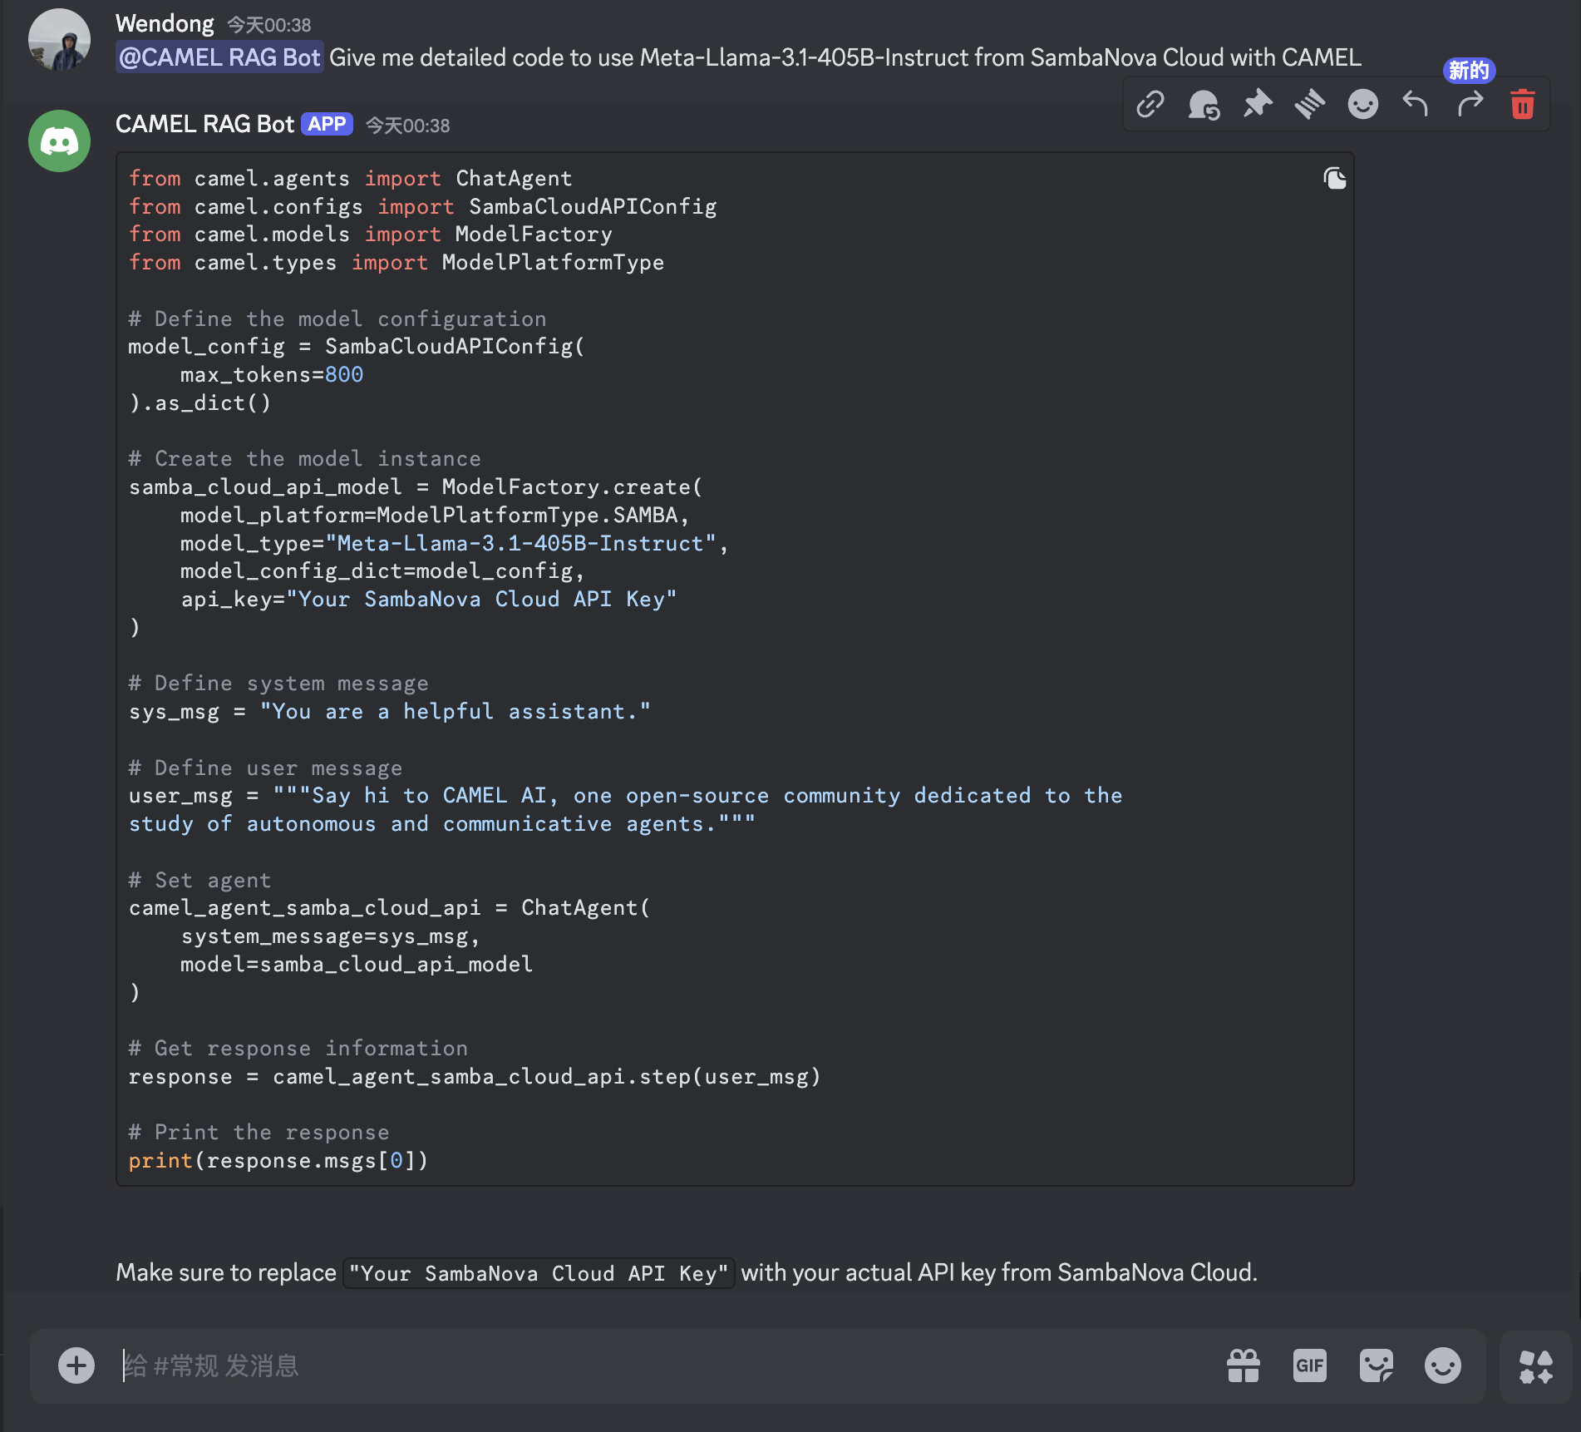
Task: Copy the message link icon
Action: (1150, 104)
